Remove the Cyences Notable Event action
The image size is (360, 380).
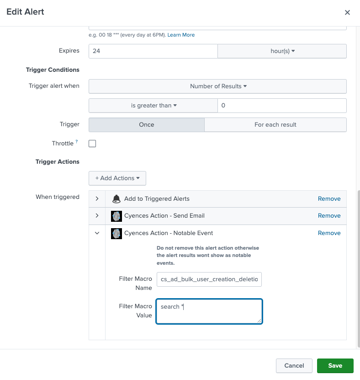click(x=329, y=233)
